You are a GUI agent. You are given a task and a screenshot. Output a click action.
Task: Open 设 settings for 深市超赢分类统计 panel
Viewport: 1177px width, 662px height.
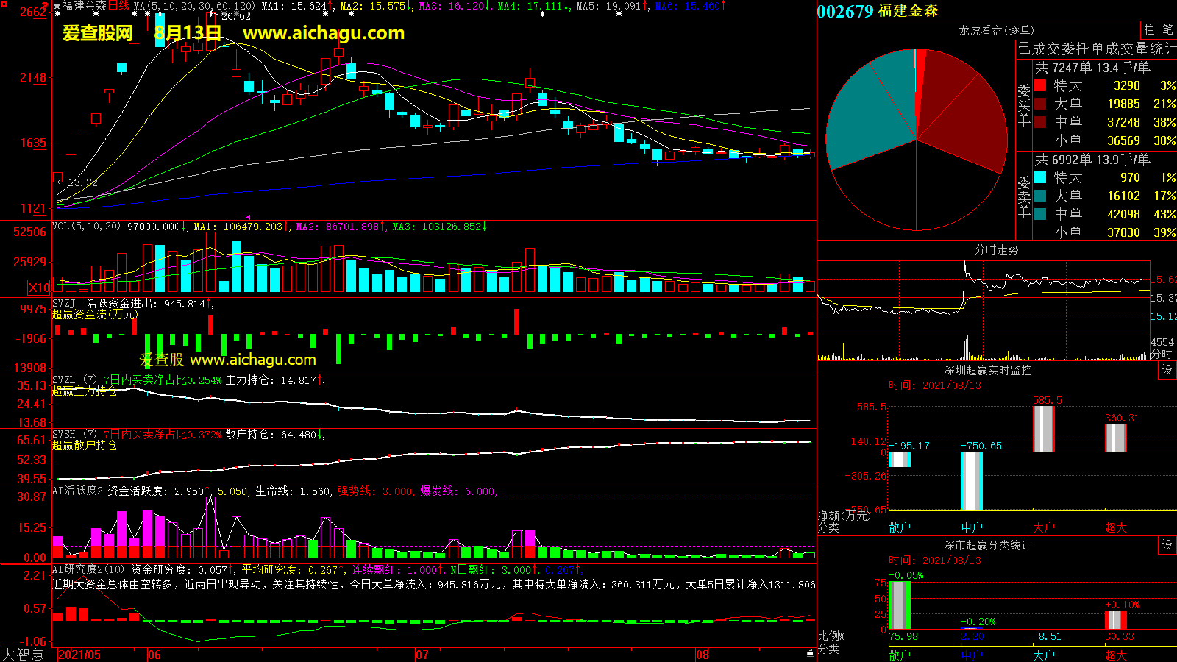coord(1167,545)
